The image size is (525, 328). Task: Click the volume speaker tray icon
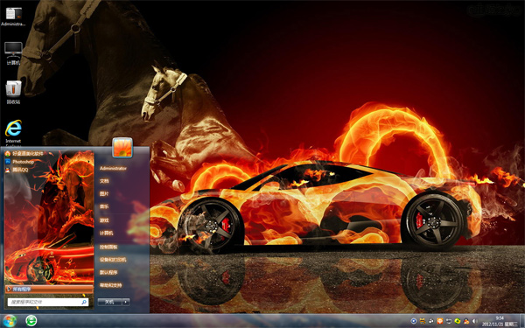coord(475,321)
